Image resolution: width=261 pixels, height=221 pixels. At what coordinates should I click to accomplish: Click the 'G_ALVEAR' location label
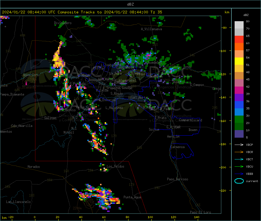coord(173,127)
